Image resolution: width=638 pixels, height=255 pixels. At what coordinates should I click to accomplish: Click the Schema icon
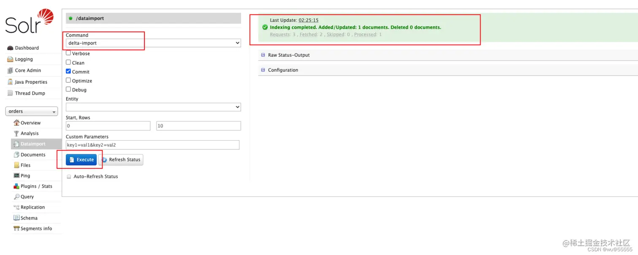[x=16, y=218]
